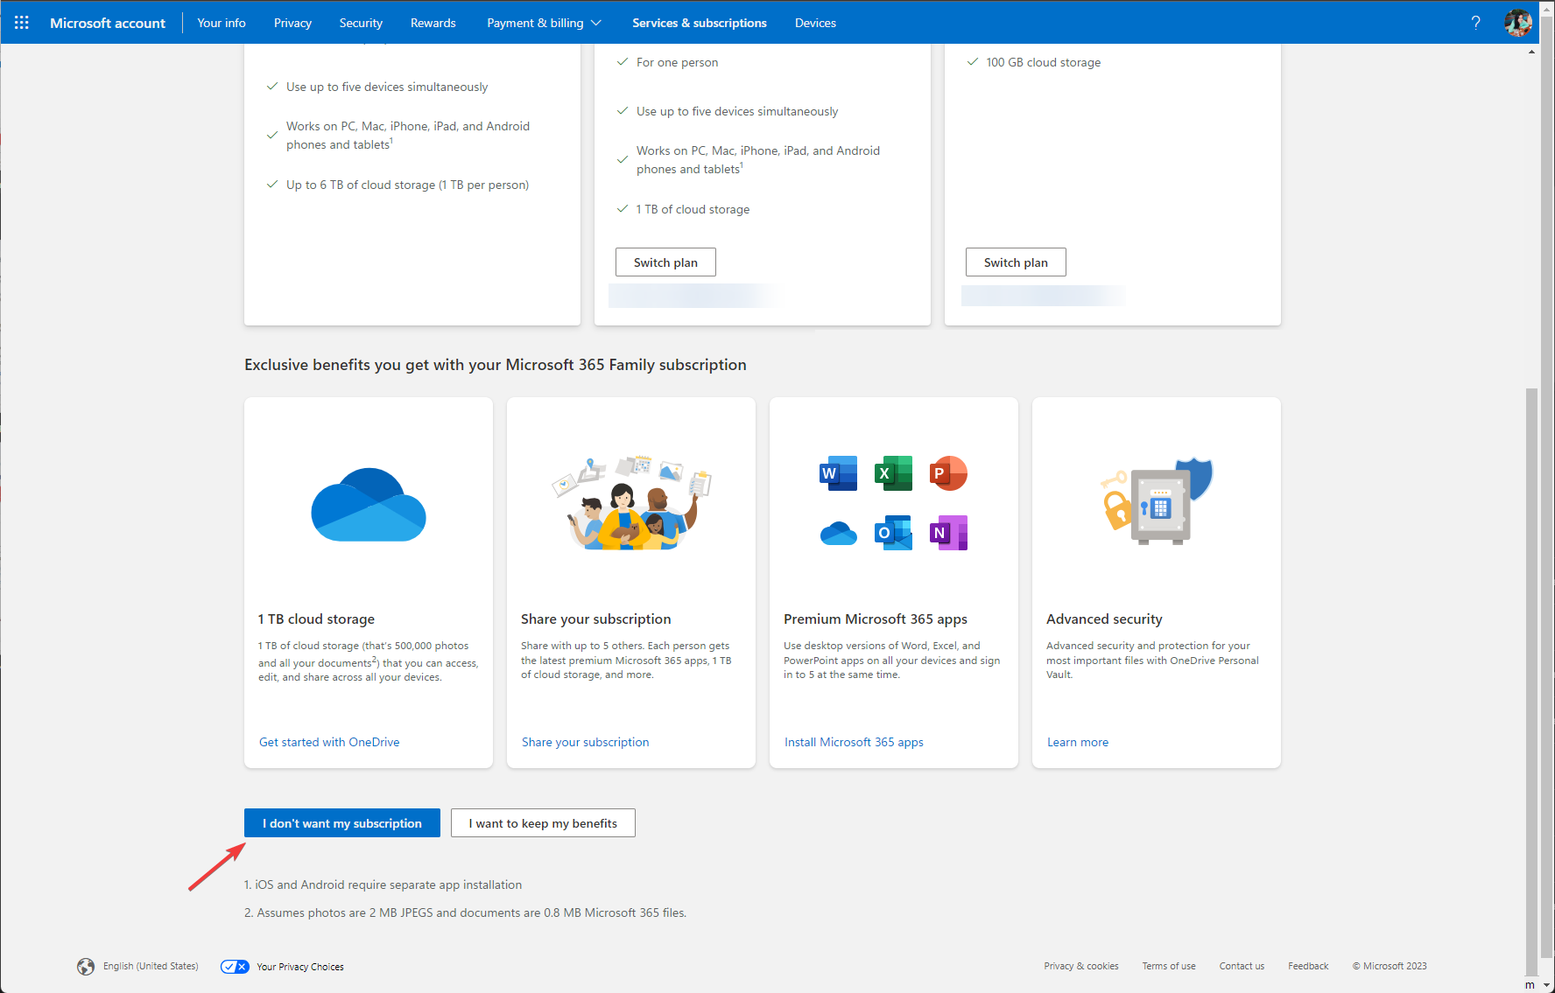Toggle the privacy choices icon
The height and width of the screenshot is (993, 1555).
235,967
